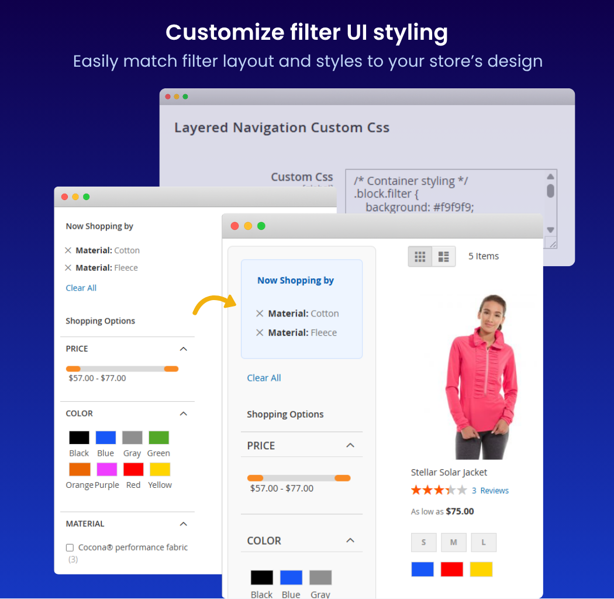The width and height of the screenshot is (614, 599).
Task: Pick red jacket color swatch
Action: click(452, 569)
